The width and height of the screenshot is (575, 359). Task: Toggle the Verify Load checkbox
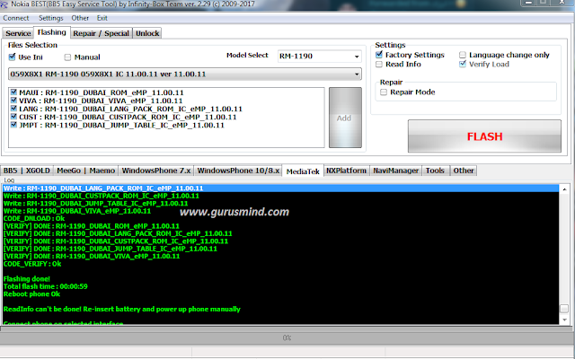(x=463, y=64)
